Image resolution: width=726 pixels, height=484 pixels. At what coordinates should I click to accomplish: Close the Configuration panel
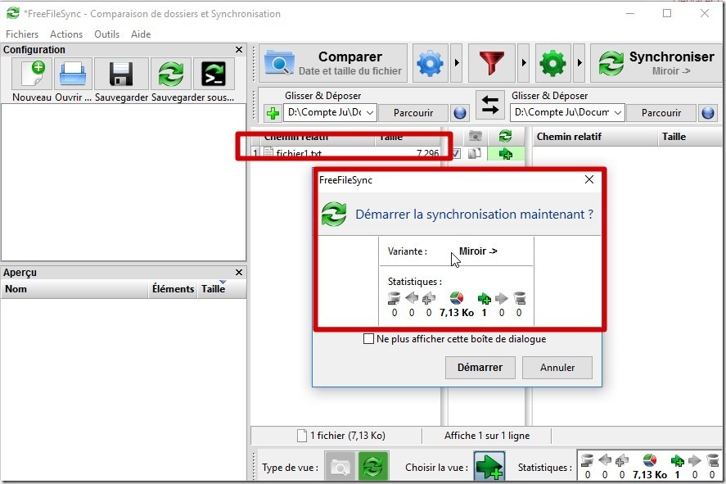tap(239, 50)
